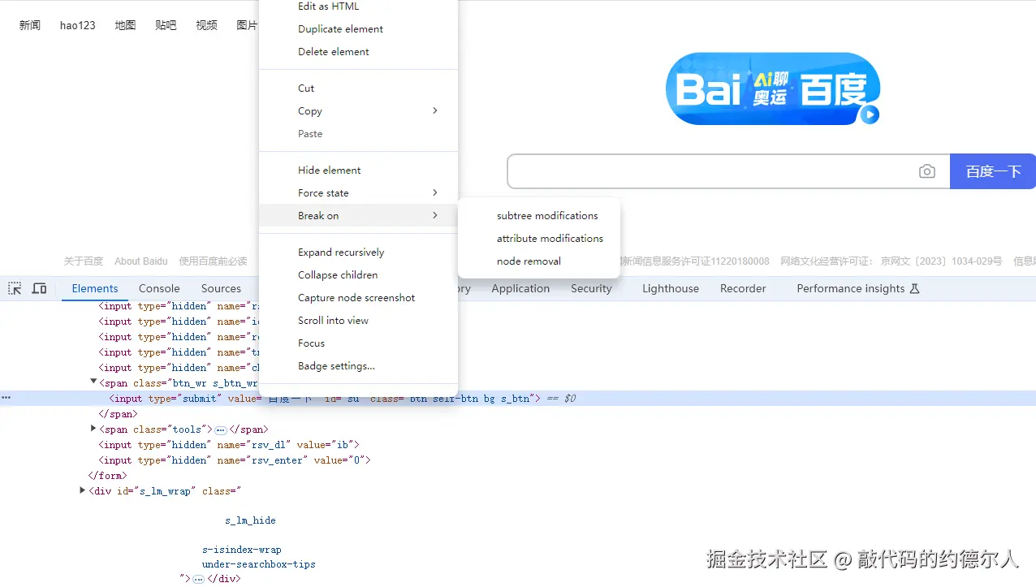Click the About Baidu footer link
Viewport: 1036px width, 587px height.
pyautogui.click(x=141, y=261)
